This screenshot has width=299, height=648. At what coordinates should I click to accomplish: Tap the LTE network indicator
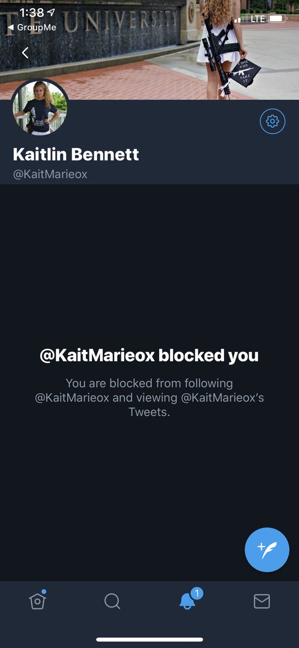point(258,19)
